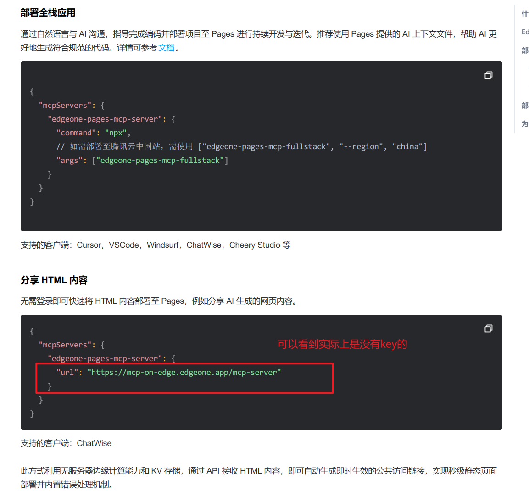Click the "npx" command value
The width and height of the screenshot is (529, 491).
[116, 133]
